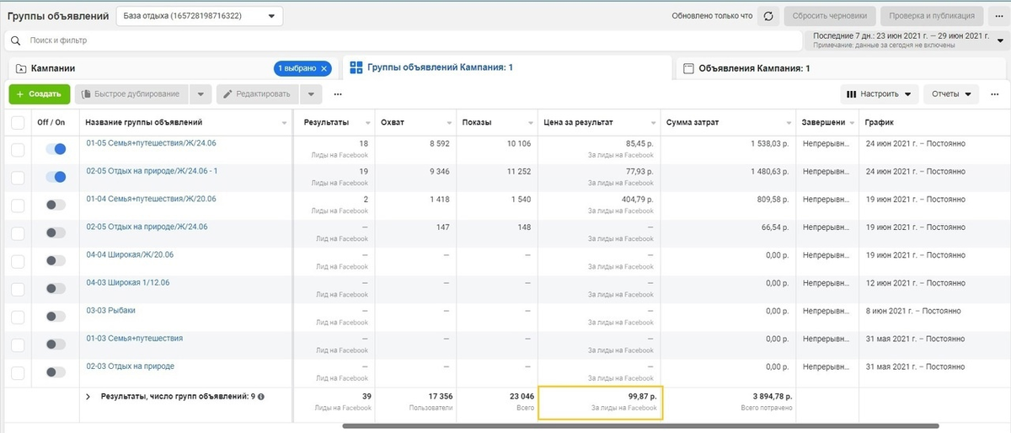Click the Поиск и фильтр search field
1011x433 pixels.
pyautogui.click(x=404, y=40)
